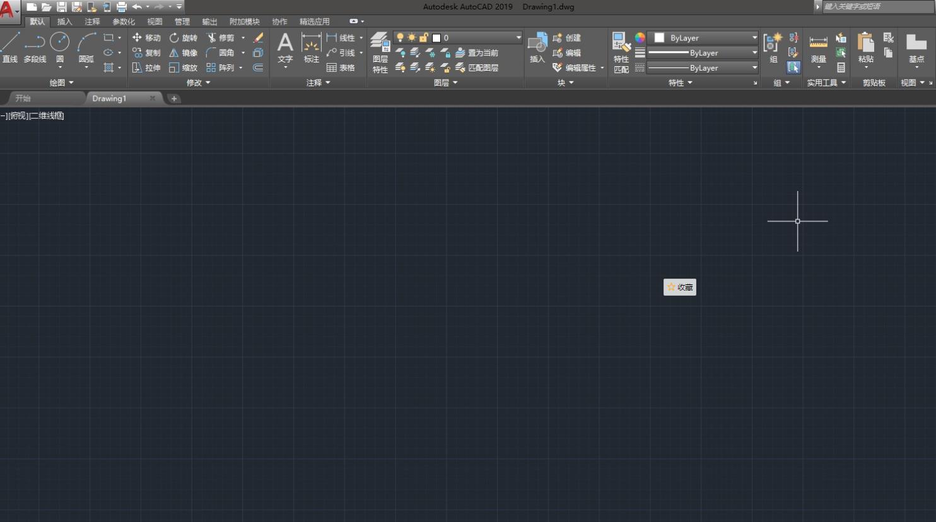This screenshot has width=936, height=522.
Task: Expand the 修改 (Modify) panel
Action: coord(199,83)
